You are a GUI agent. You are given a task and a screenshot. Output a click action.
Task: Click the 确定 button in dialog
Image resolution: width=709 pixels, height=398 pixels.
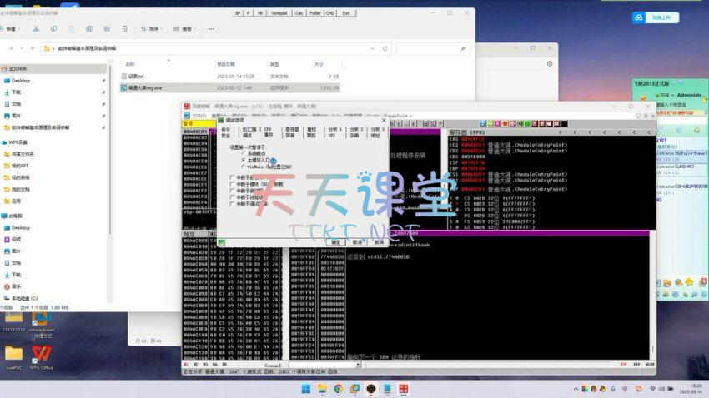click(336, 242)
